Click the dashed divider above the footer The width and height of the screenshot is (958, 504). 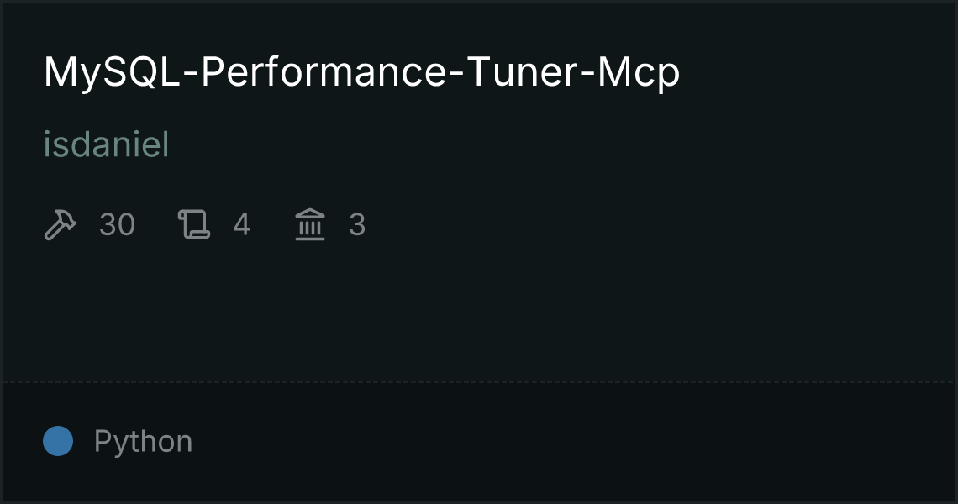(x=479, y=382)
